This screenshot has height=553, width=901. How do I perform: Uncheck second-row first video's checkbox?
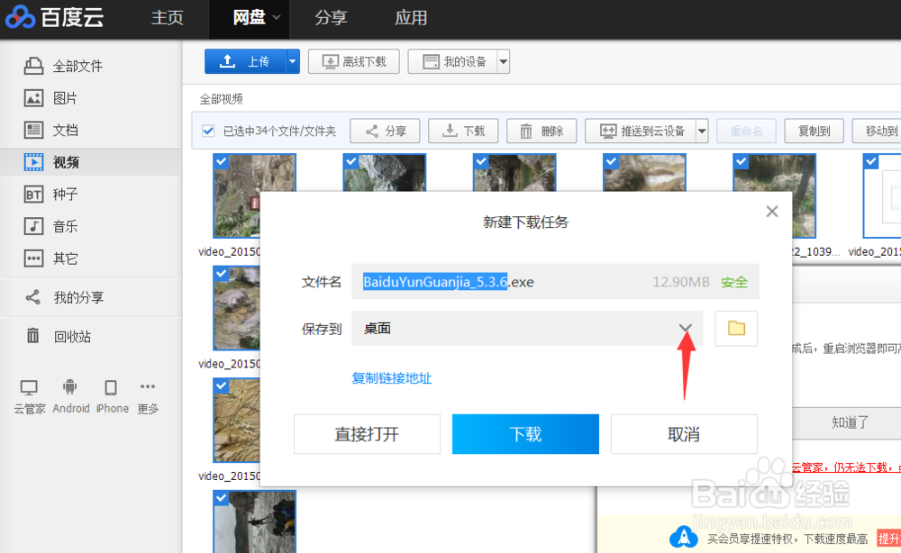222,274
